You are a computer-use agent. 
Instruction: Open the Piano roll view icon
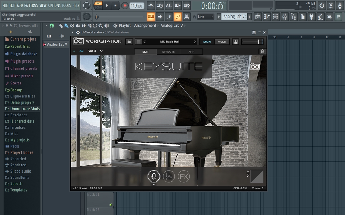267,17
